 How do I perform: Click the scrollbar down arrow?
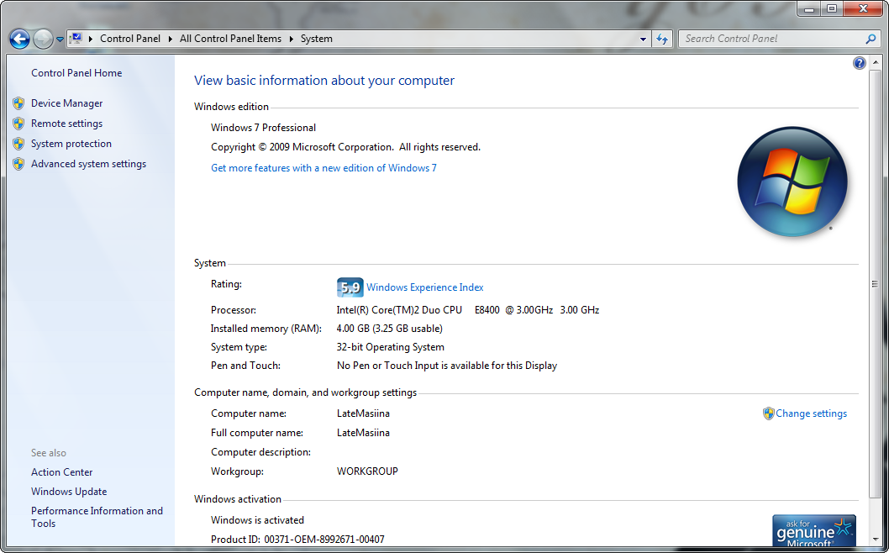tap(876, 538)
